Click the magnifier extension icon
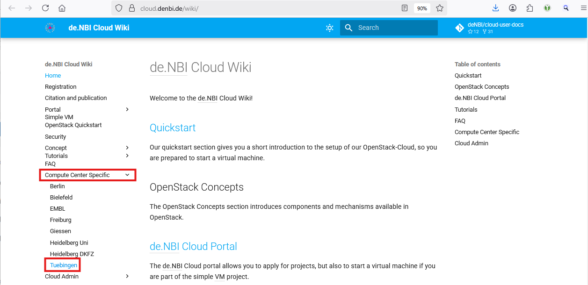This screenshot has width=588, height=285. [566, 8]
